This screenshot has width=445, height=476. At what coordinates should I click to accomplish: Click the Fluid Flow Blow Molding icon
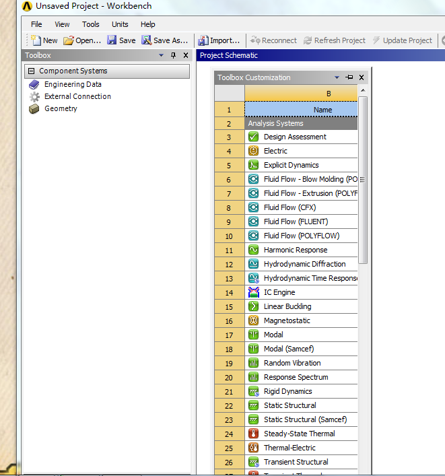253,179
